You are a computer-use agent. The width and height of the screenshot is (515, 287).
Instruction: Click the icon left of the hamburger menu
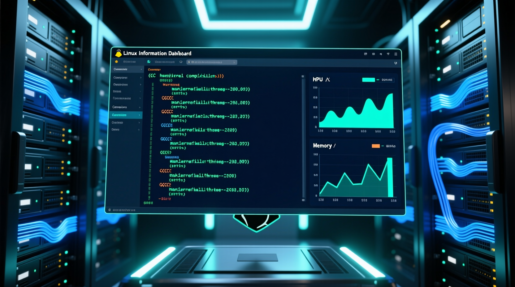(388, 54)
